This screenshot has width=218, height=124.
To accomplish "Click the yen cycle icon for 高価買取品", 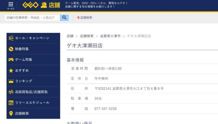I will click(x=11, y=92).
